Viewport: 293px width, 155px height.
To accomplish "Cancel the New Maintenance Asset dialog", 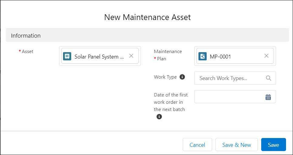I will [197, 145].
